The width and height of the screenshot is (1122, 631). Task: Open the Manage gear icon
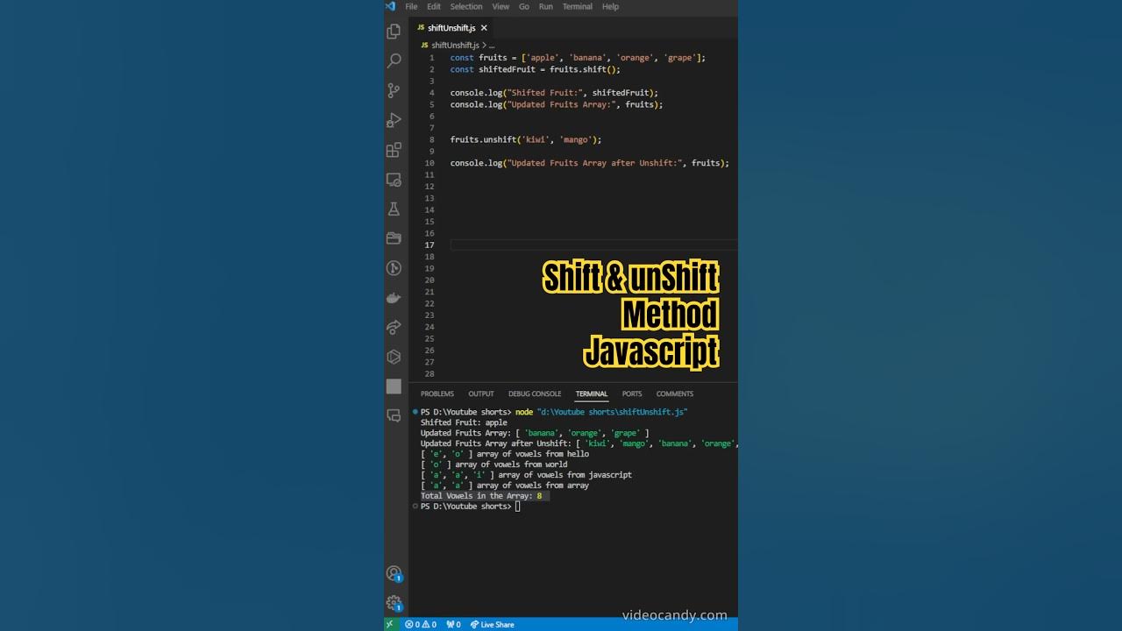coord(394,603)
